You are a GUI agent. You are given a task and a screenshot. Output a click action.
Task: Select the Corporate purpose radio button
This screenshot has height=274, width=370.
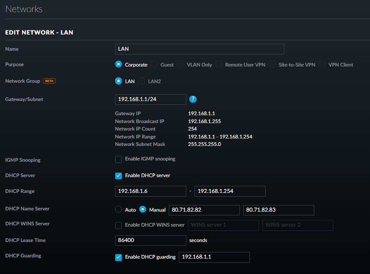pos(118,64)
